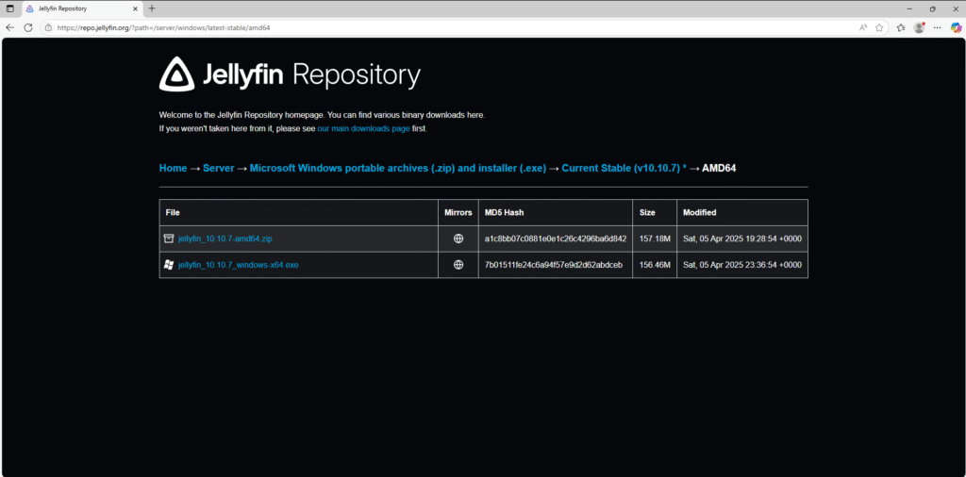Click the archive icon beside the amd64.zip file

tap(169, 238)
